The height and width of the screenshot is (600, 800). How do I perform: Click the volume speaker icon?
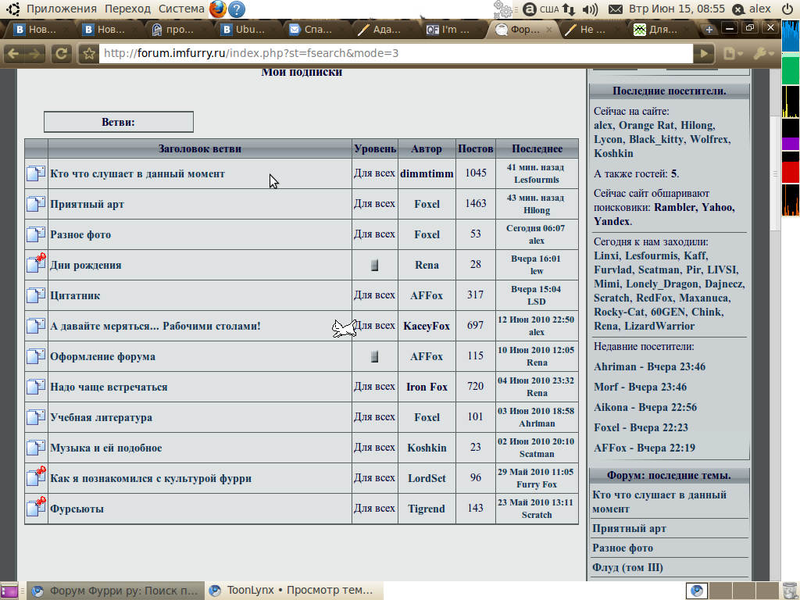(590, 9)
